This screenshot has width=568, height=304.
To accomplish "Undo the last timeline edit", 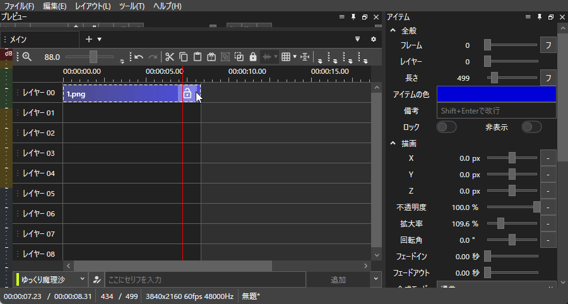I will click(139, 57).
